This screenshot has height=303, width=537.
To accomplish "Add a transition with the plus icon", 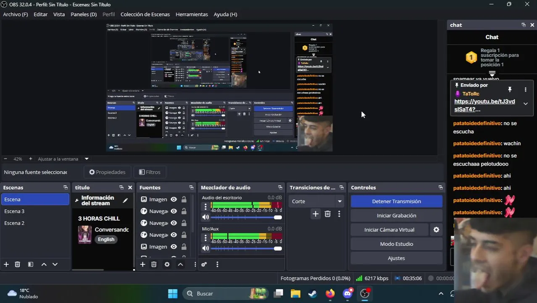I will [x=316, y=214].
